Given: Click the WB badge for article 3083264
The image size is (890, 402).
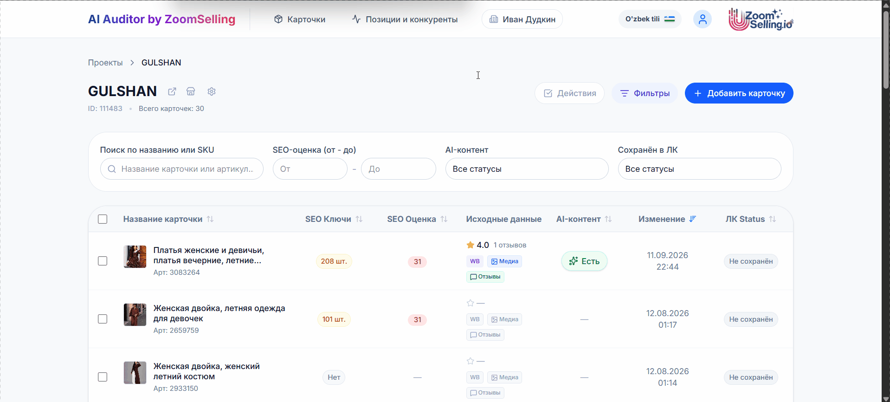Looking at the screenshot, I should coord(475,261).
